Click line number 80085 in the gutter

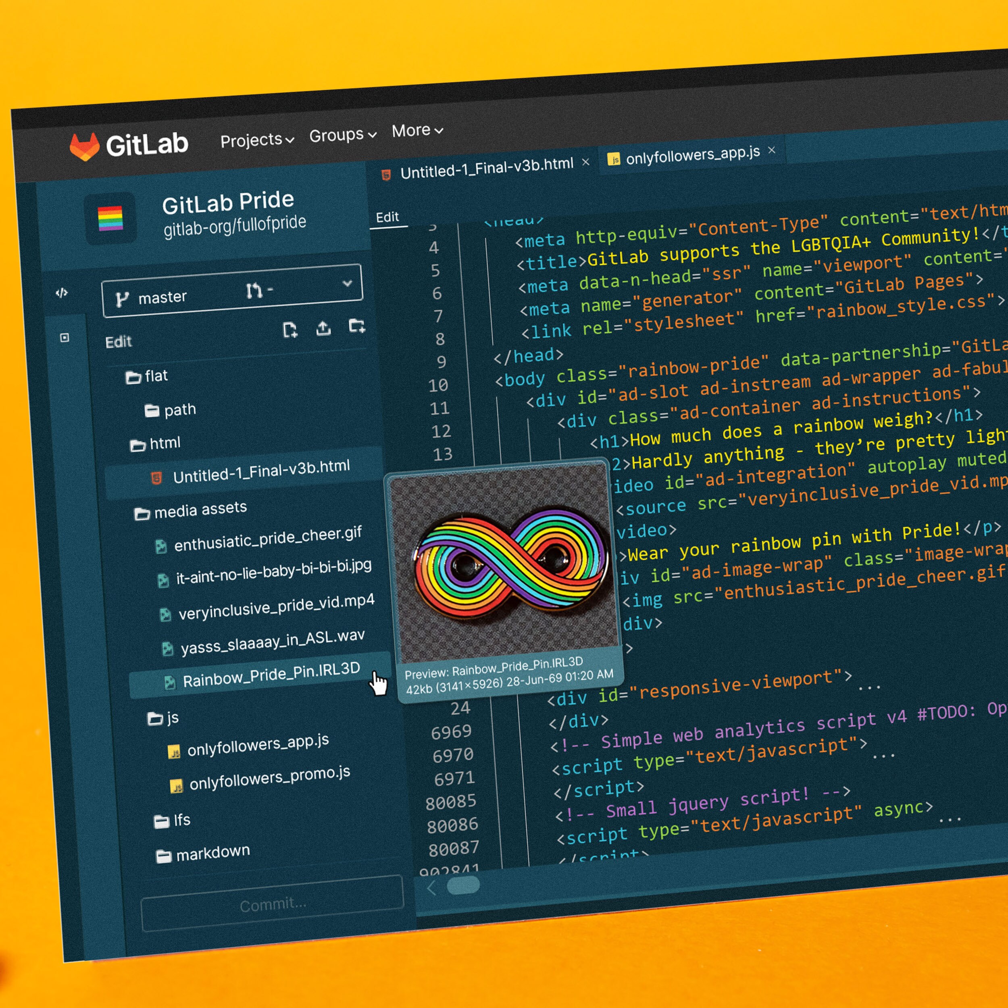tap(451, 802)
